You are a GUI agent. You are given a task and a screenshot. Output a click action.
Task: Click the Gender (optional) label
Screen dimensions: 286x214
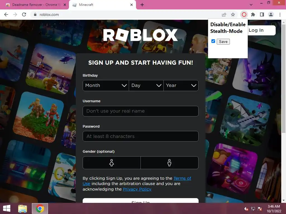pos(99,151)
